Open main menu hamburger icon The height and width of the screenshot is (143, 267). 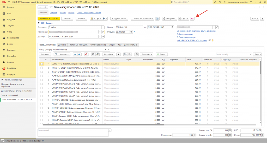9,2
